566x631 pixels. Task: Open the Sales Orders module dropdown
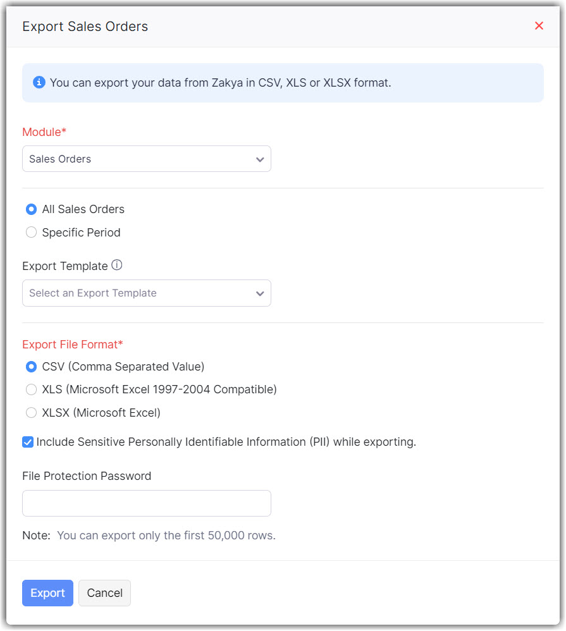(x=146, y=159)
